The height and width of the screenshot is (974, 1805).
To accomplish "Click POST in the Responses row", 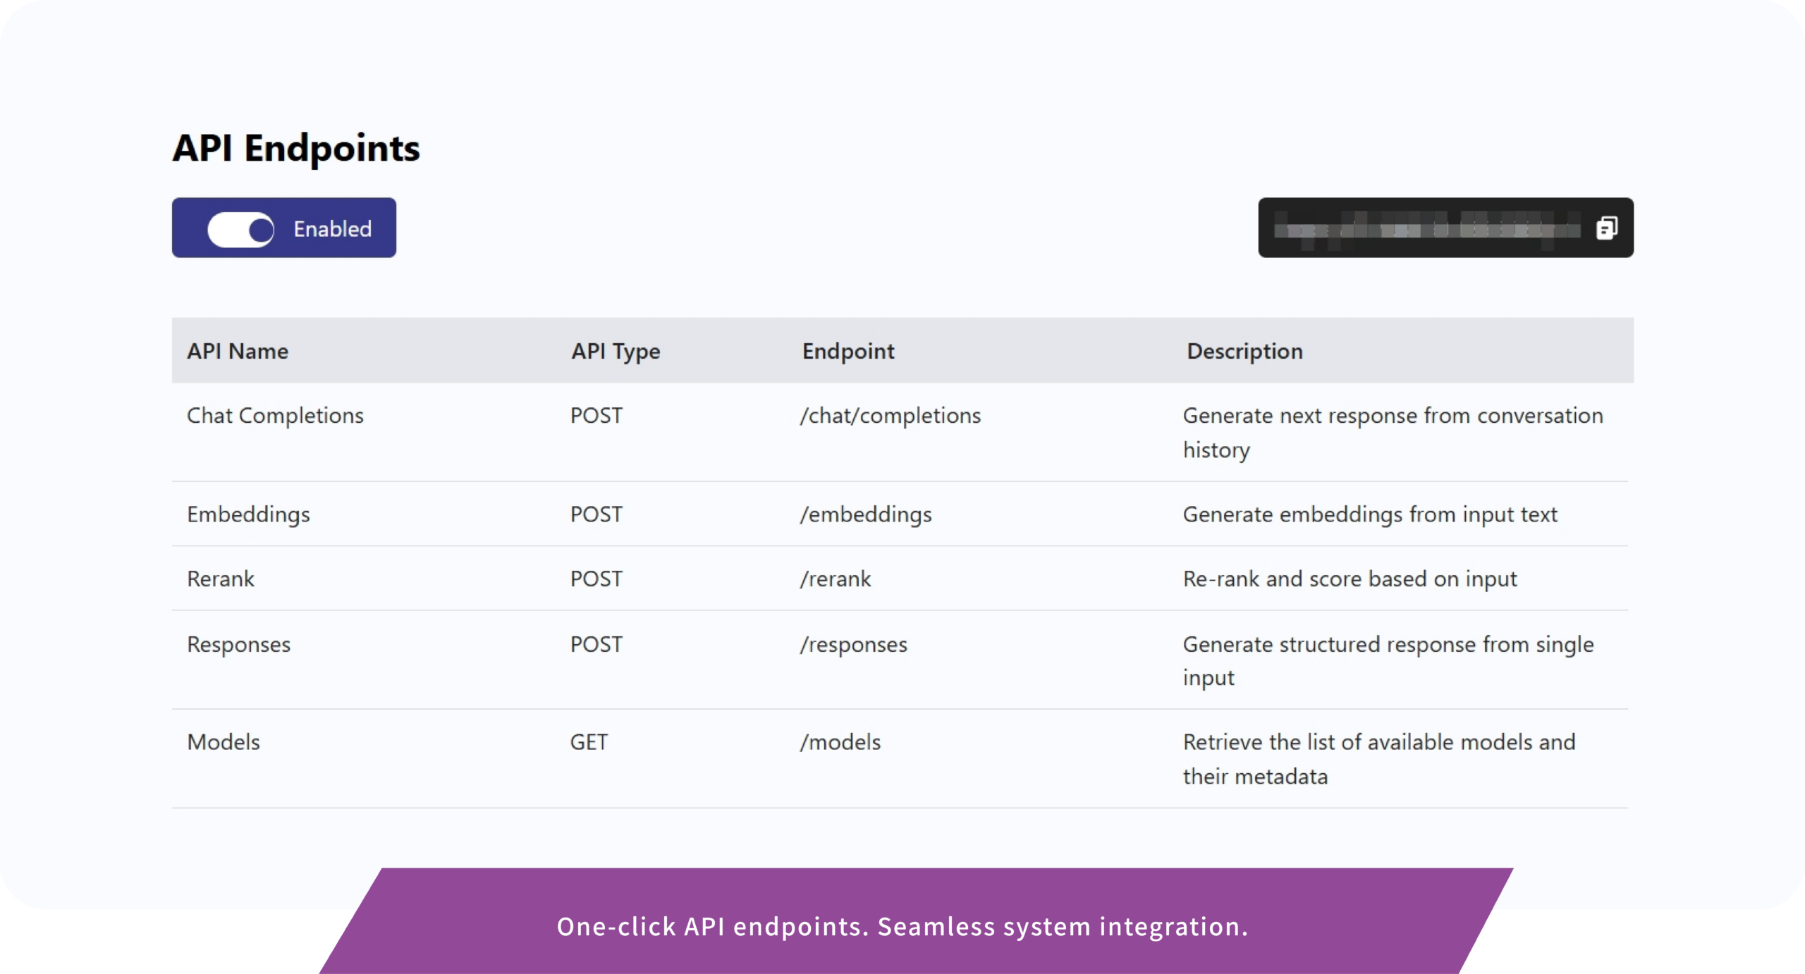I will [x=596, y=644].
